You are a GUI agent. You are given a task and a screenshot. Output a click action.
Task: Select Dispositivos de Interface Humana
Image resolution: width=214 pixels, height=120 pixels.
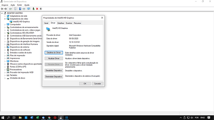(24, 44)
